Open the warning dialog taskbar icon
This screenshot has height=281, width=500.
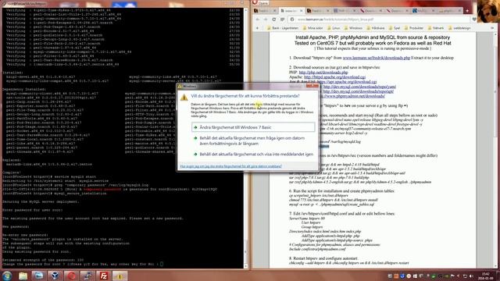(x=120, y=276)
